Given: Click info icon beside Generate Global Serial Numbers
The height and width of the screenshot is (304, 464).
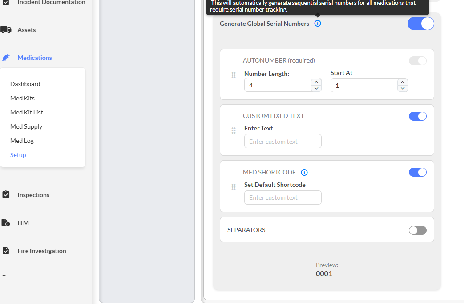Looking at the screenshot, I should 317,24.
